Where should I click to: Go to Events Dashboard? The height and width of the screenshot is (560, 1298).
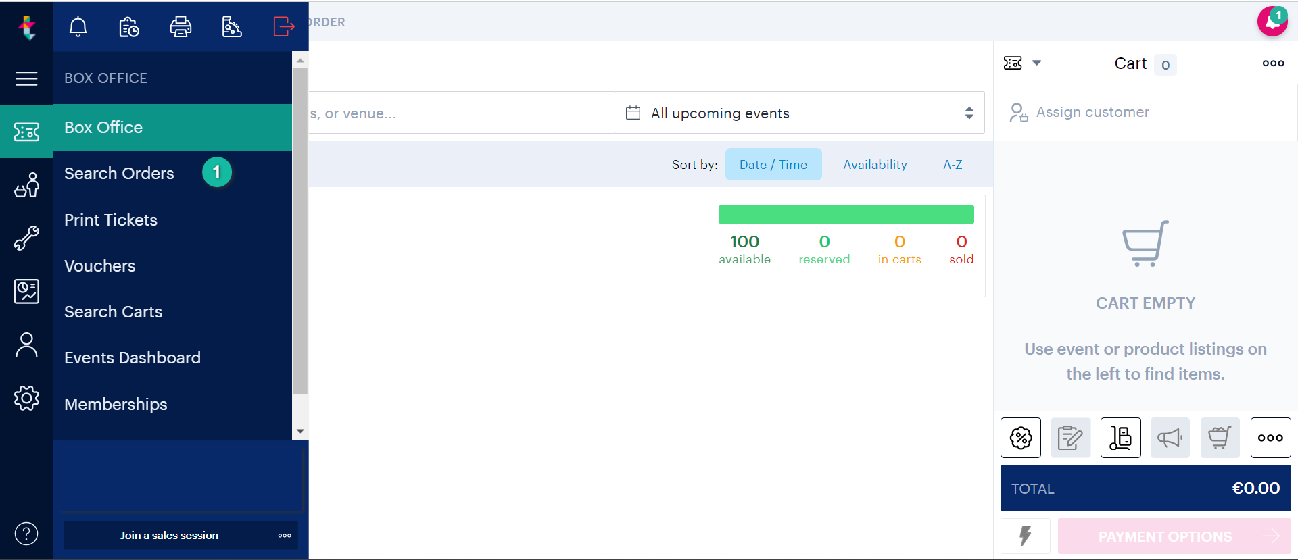coord(133,358)
